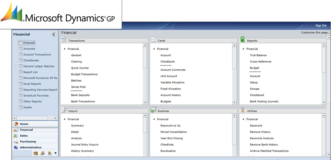Click Customize this page link
The height and width of the screenshot is (160, 331).
[315, 33]
